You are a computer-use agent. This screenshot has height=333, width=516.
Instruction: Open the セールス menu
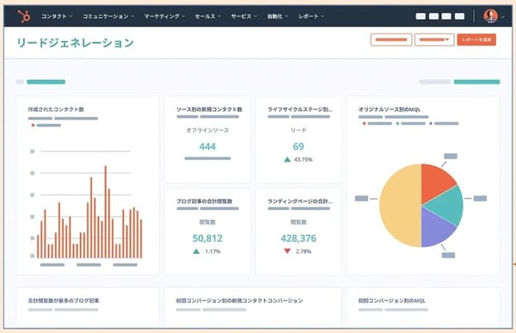(x=207, y=16)
